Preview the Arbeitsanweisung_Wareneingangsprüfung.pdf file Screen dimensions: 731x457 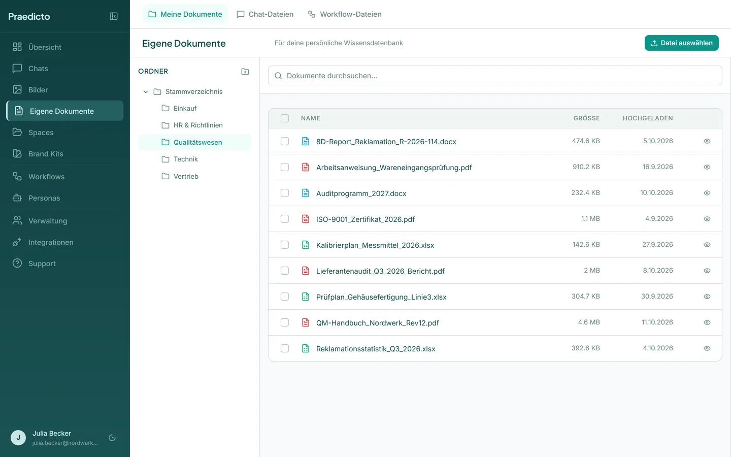[x=707, y=167]
